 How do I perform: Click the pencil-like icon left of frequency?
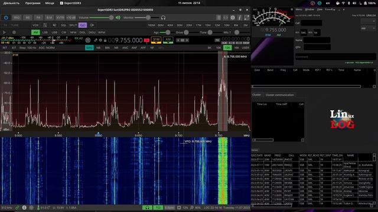pyautogui.click(x=96, y=40)
